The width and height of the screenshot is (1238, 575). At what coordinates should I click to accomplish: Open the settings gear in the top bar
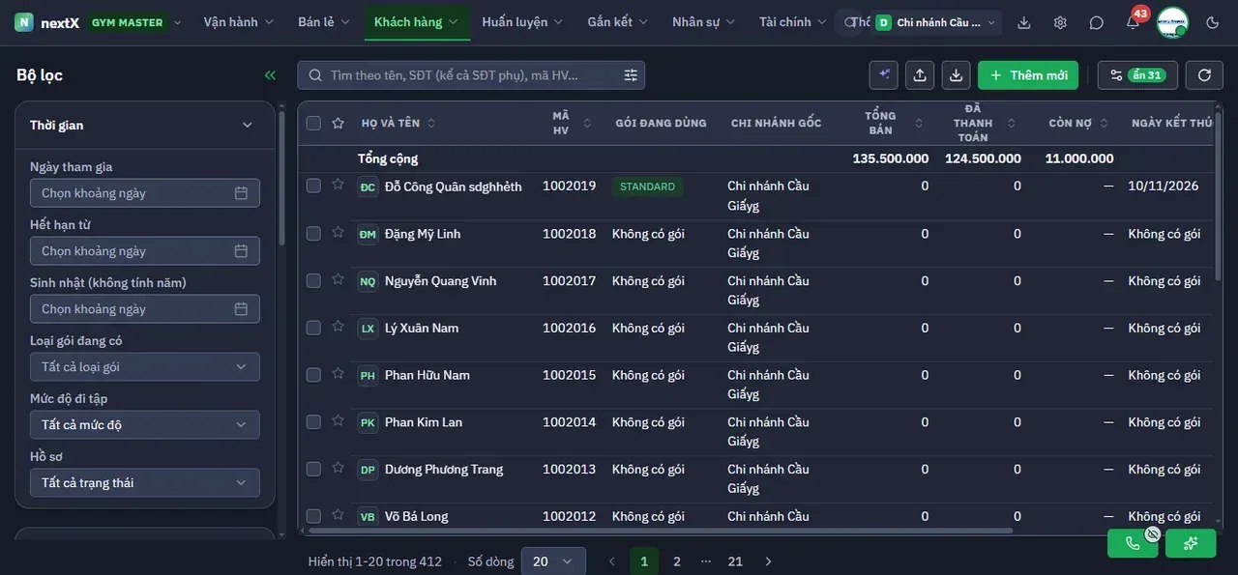click(1060, 22)
